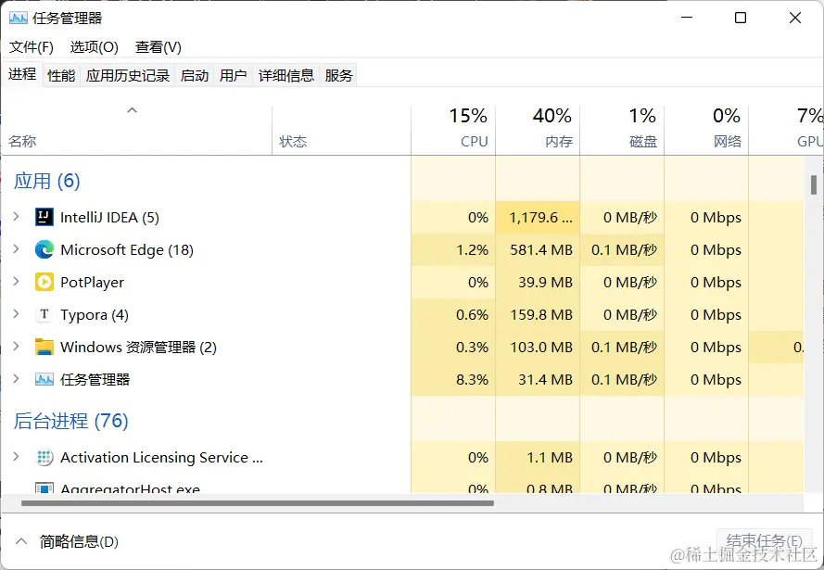This screenshot has width=824, height=570.
Task: Sort by the 内存 column header
Action: 538,130
